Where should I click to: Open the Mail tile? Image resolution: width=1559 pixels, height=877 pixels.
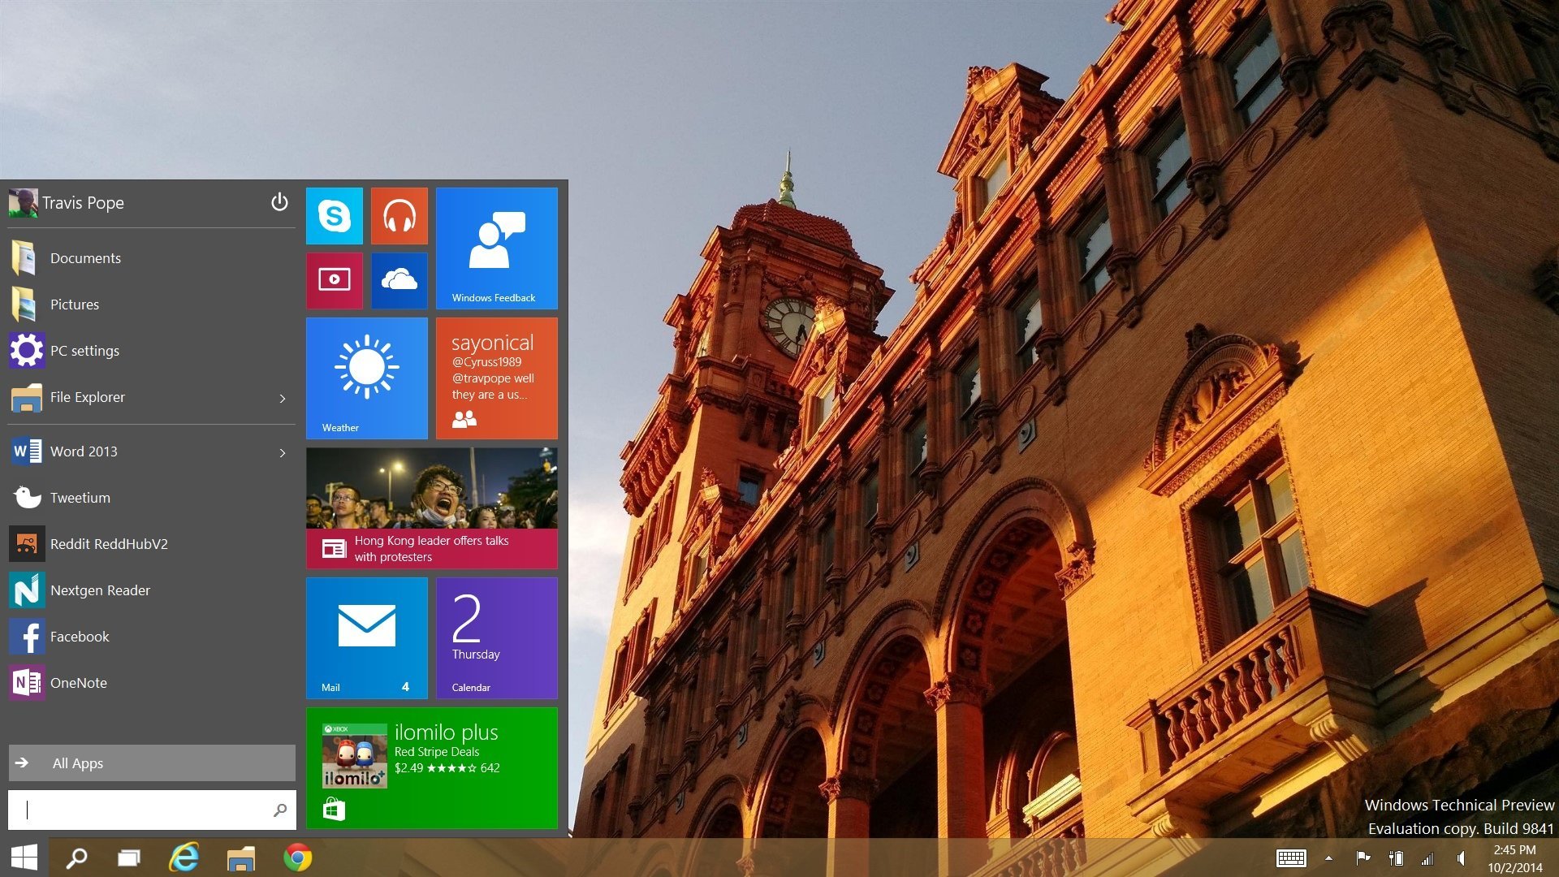point(366,638)
